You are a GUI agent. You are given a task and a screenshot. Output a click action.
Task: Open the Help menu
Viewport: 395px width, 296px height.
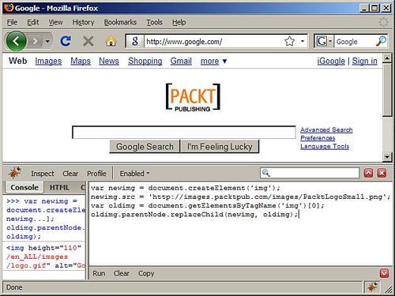point(179,22)
